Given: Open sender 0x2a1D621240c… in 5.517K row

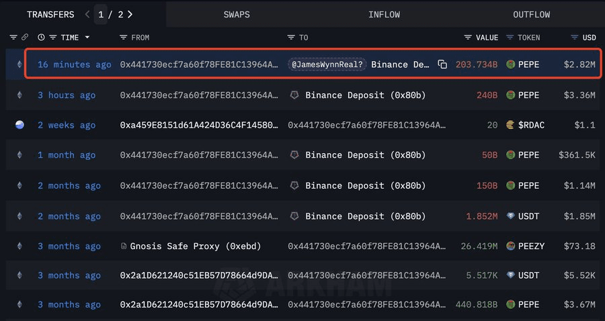Looking at the screenshot, I should (199, 275).
